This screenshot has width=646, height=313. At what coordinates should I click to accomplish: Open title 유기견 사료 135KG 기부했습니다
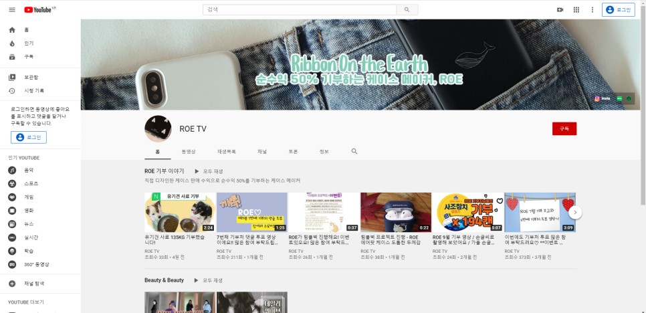(175, 240)
